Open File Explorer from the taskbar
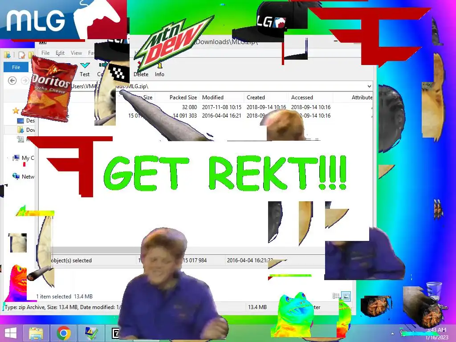 coord(36,333)
